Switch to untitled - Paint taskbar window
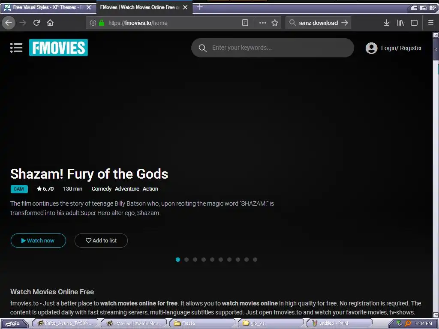 point(340,323)
